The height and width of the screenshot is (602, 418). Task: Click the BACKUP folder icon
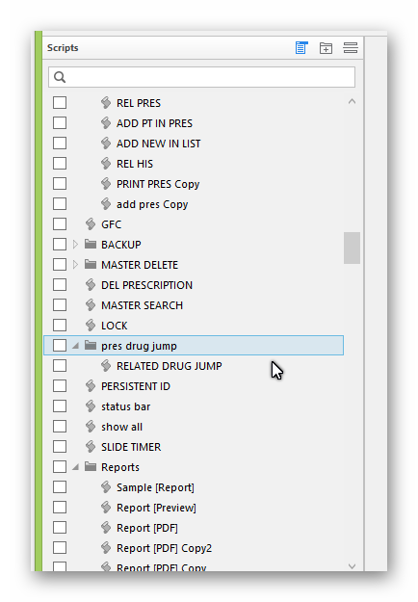(x=91, y=245)
